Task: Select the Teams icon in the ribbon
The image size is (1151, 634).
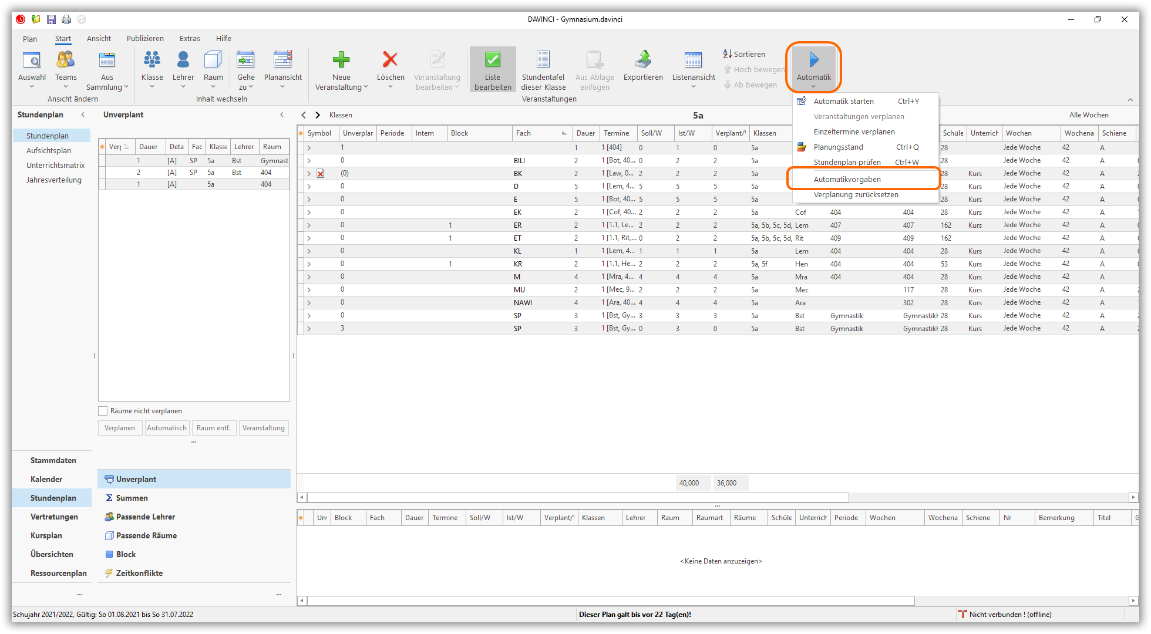Action: coord(66,60)
